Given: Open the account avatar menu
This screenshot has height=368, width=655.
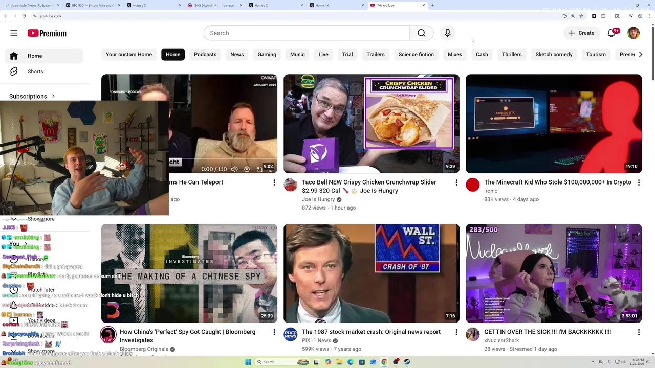Looking at the screenshot, I should coord(634,33).
